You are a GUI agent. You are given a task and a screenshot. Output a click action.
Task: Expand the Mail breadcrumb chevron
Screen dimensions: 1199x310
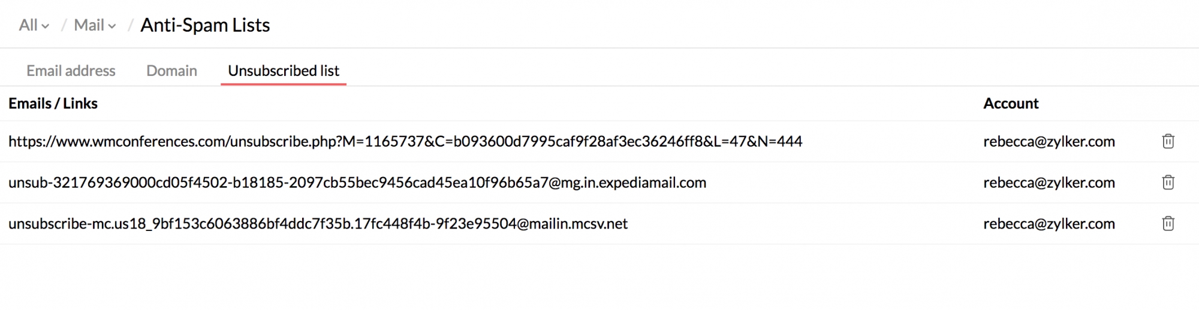point(112,26)
